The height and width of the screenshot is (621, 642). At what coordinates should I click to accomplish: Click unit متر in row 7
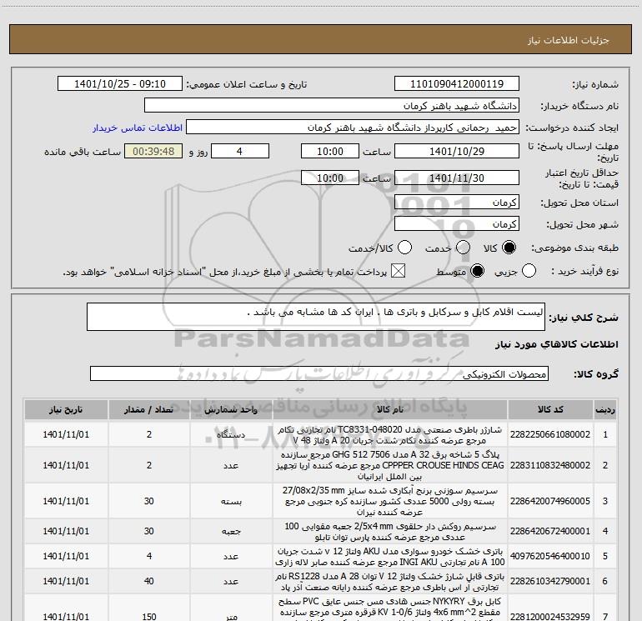231,617
